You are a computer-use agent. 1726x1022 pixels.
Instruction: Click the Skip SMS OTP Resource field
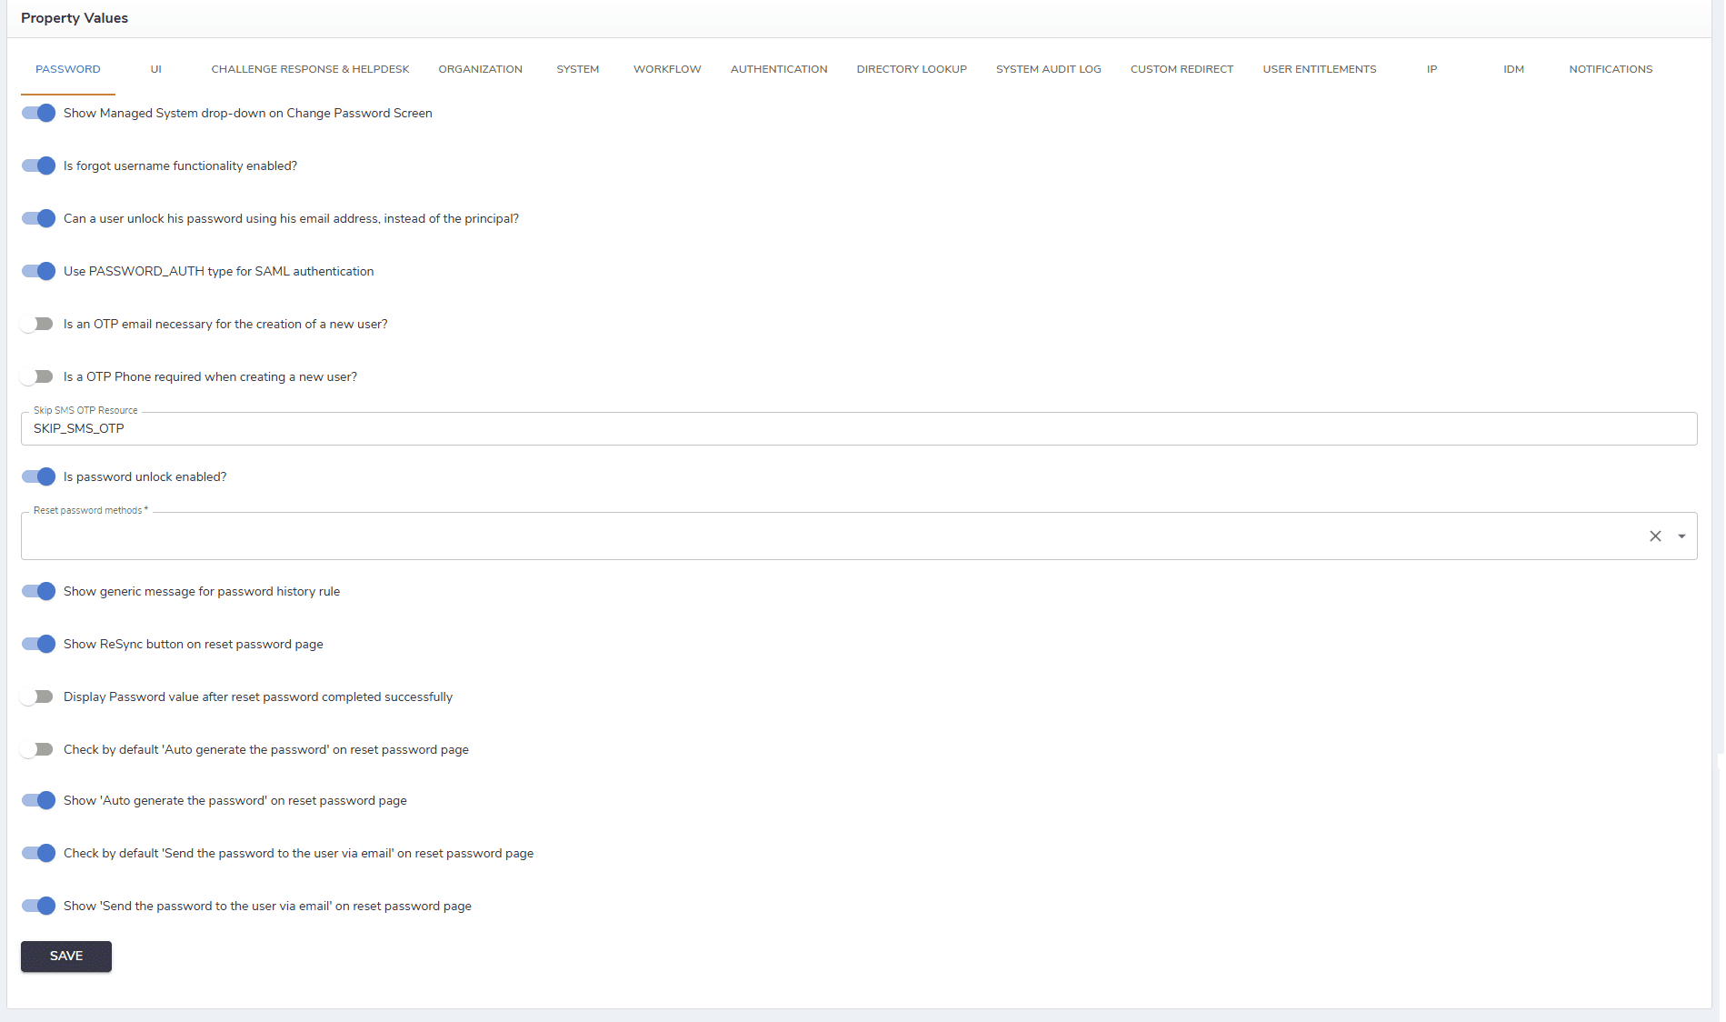point(858,429)
